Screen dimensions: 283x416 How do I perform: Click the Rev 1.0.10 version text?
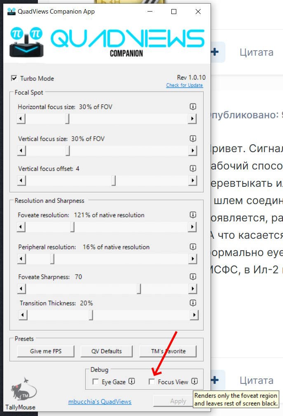click(191, 78)
